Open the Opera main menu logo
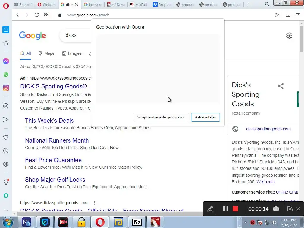 click(x=6, y=6)
